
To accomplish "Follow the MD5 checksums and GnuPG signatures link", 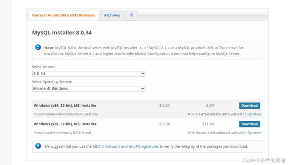I will coord(125,146).
